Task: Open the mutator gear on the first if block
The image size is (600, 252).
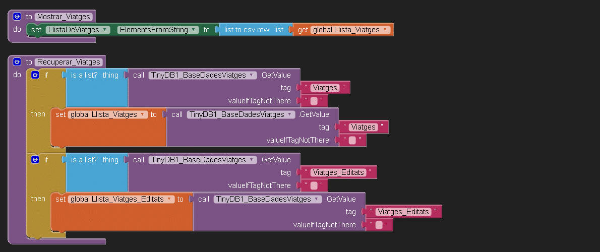Action: (x=35, y=75)
